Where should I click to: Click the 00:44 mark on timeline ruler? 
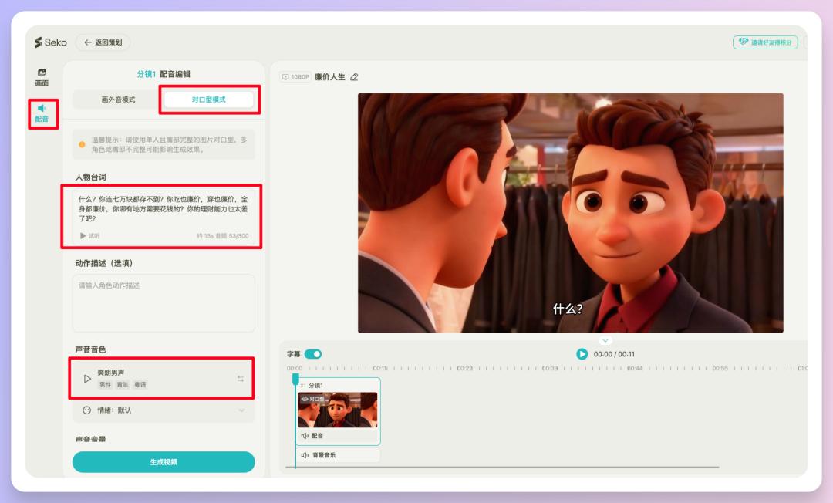click(634, 368)
